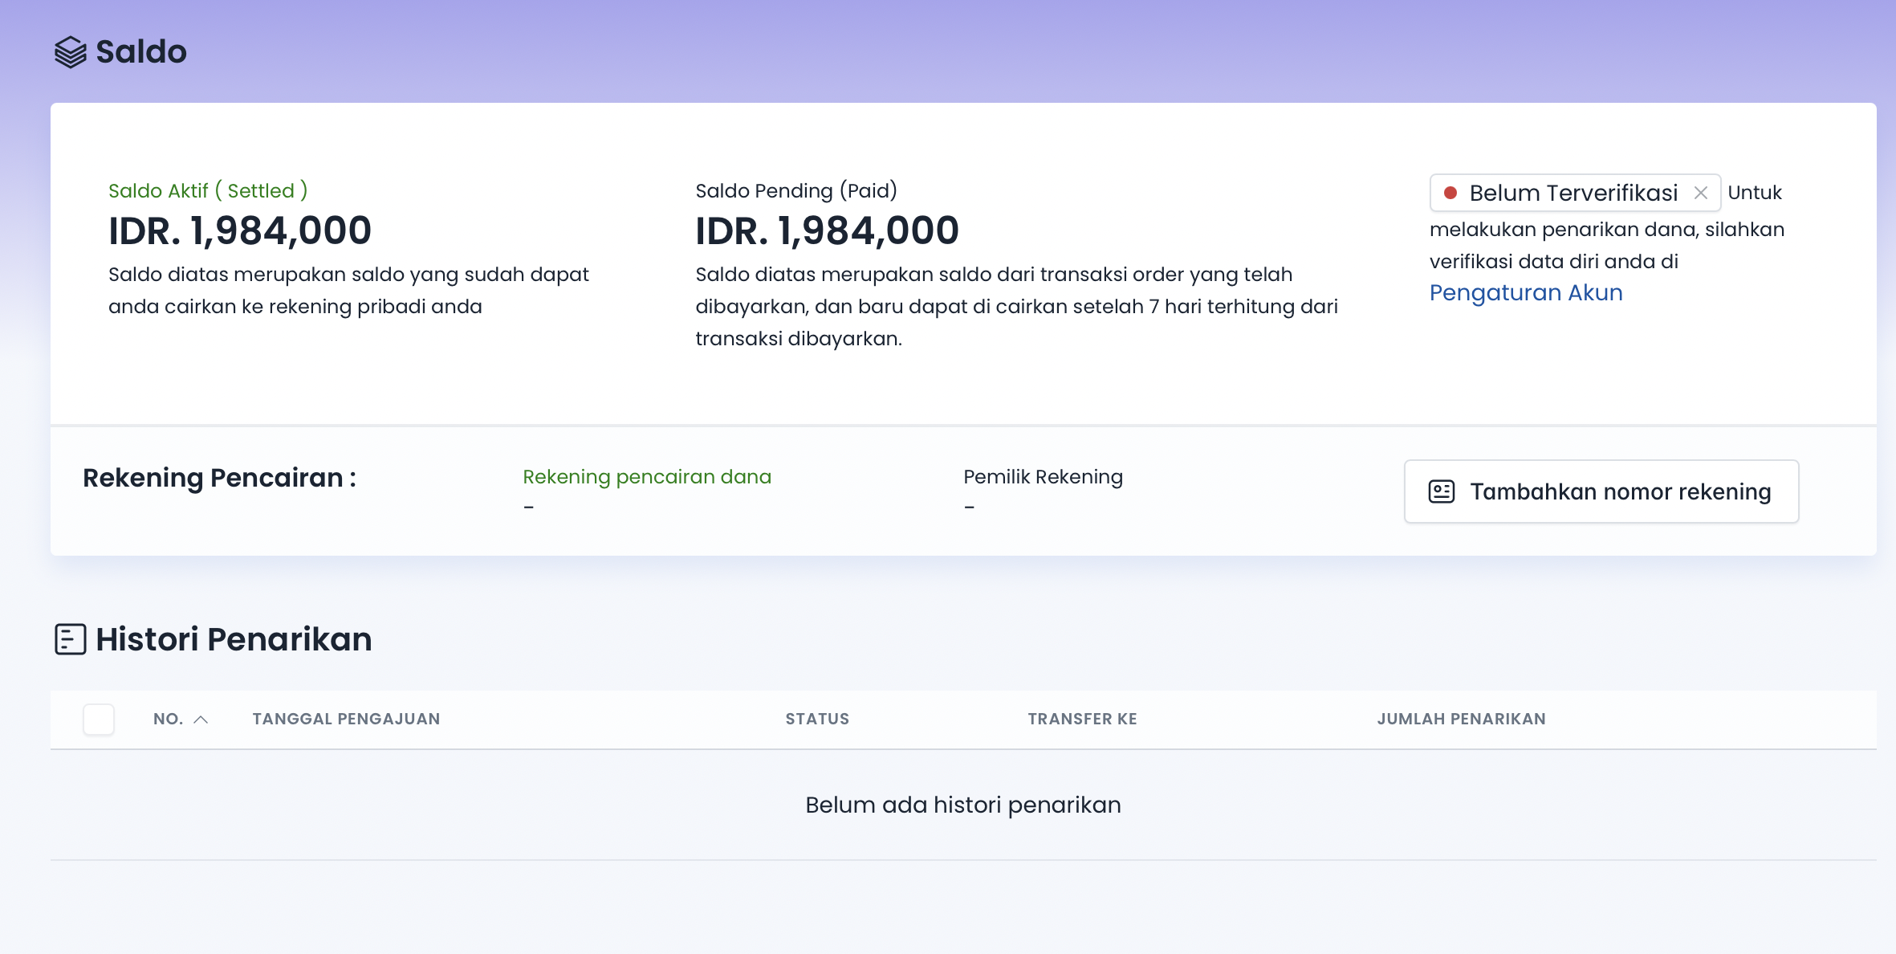Click the Status column header

click(x=816, y=720)
